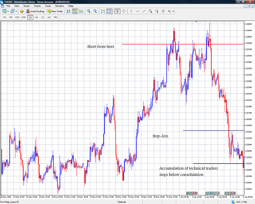Click the 3 Jan economic calendar markers
The image size is (255, 204).
click(x=192, y=193)
